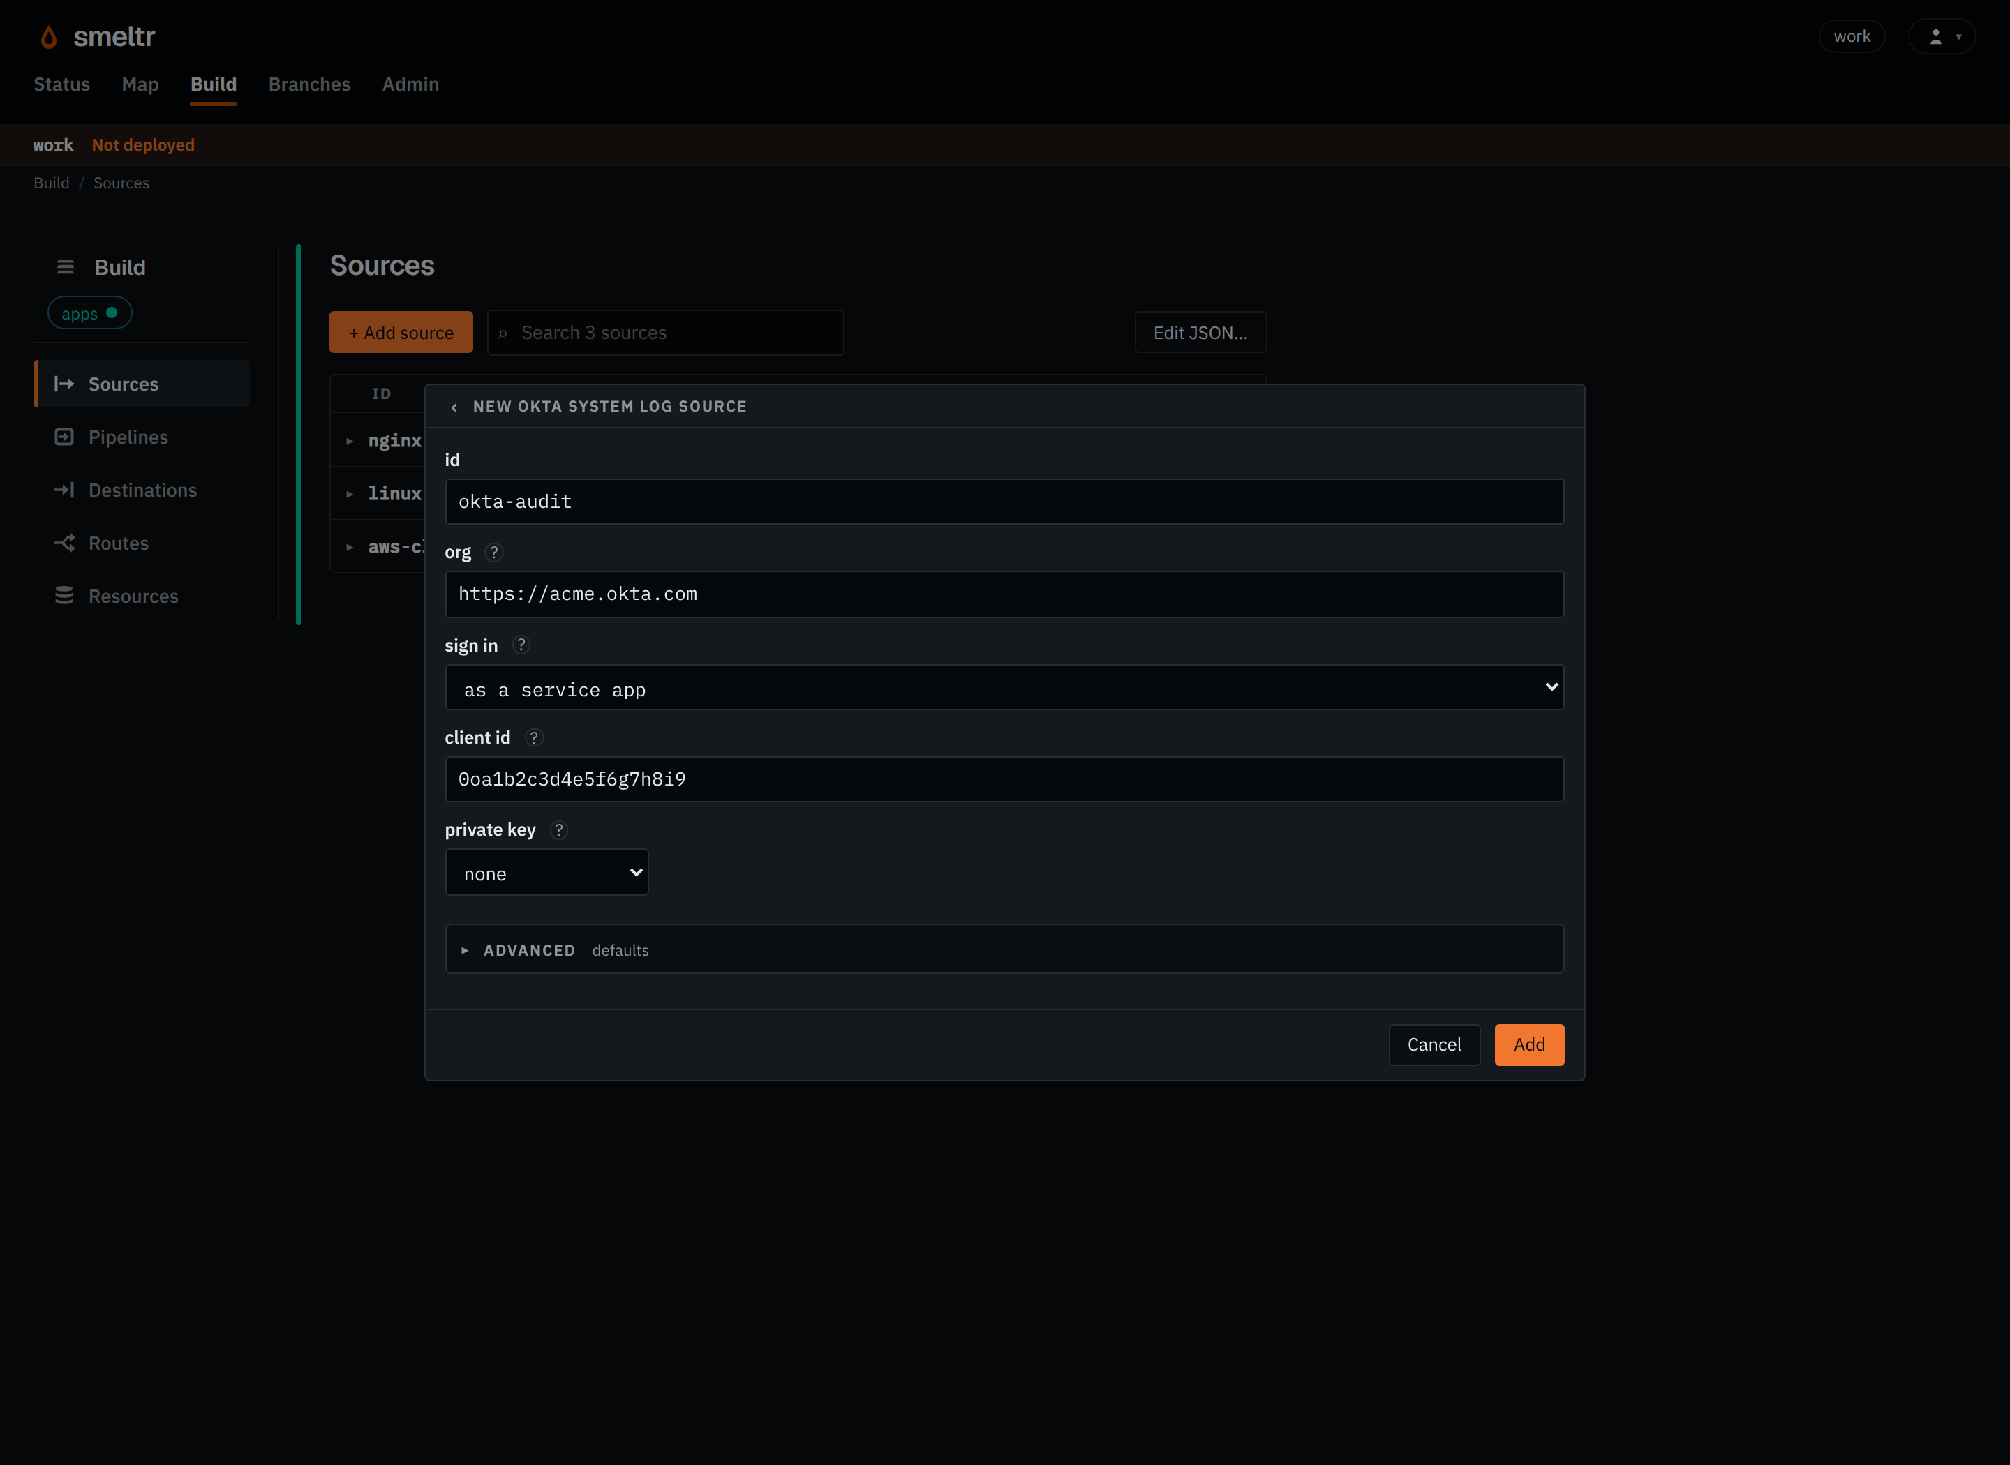Click the work label in status bar
The height and width of the screenshot is (1465, 2010).
[x=53, y=144]
